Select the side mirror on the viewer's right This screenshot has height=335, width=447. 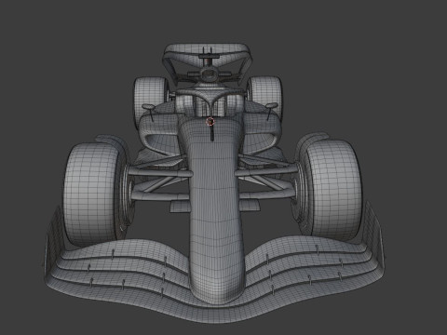[x=271, y=106]
